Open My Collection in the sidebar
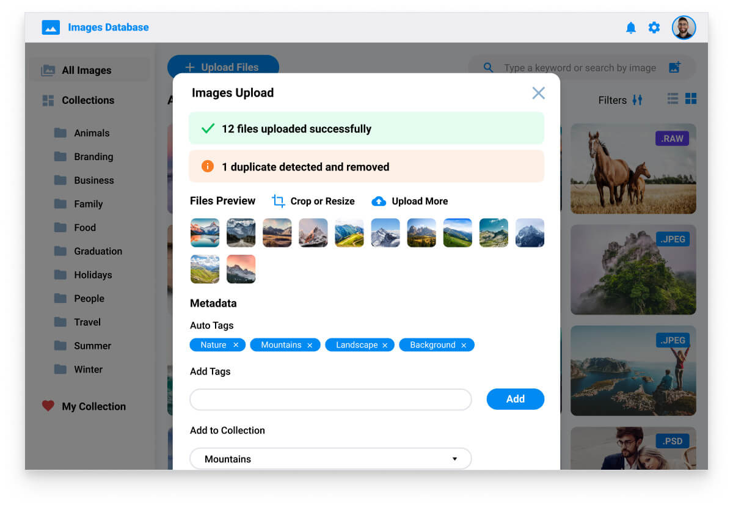733x507 pixels. [x=93, y=406]
